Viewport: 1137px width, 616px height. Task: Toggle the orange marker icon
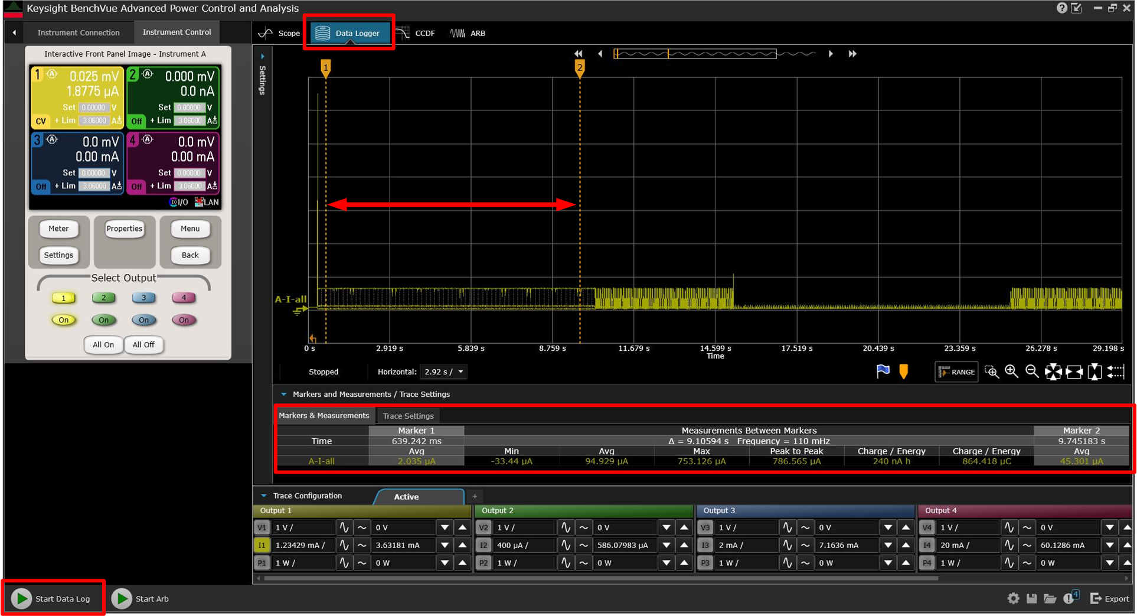point(903,371)
